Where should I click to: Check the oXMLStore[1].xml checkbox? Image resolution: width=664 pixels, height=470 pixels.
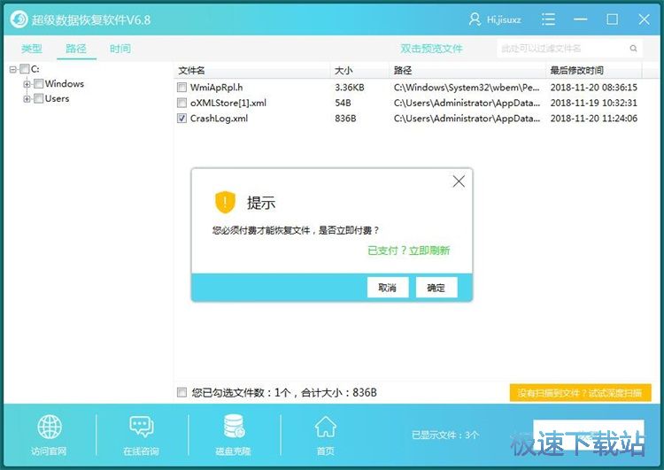click(181, 103)
